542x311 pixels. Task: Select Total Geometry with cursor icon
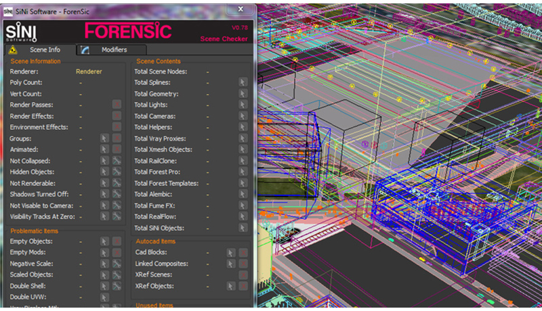pos(243,93)
